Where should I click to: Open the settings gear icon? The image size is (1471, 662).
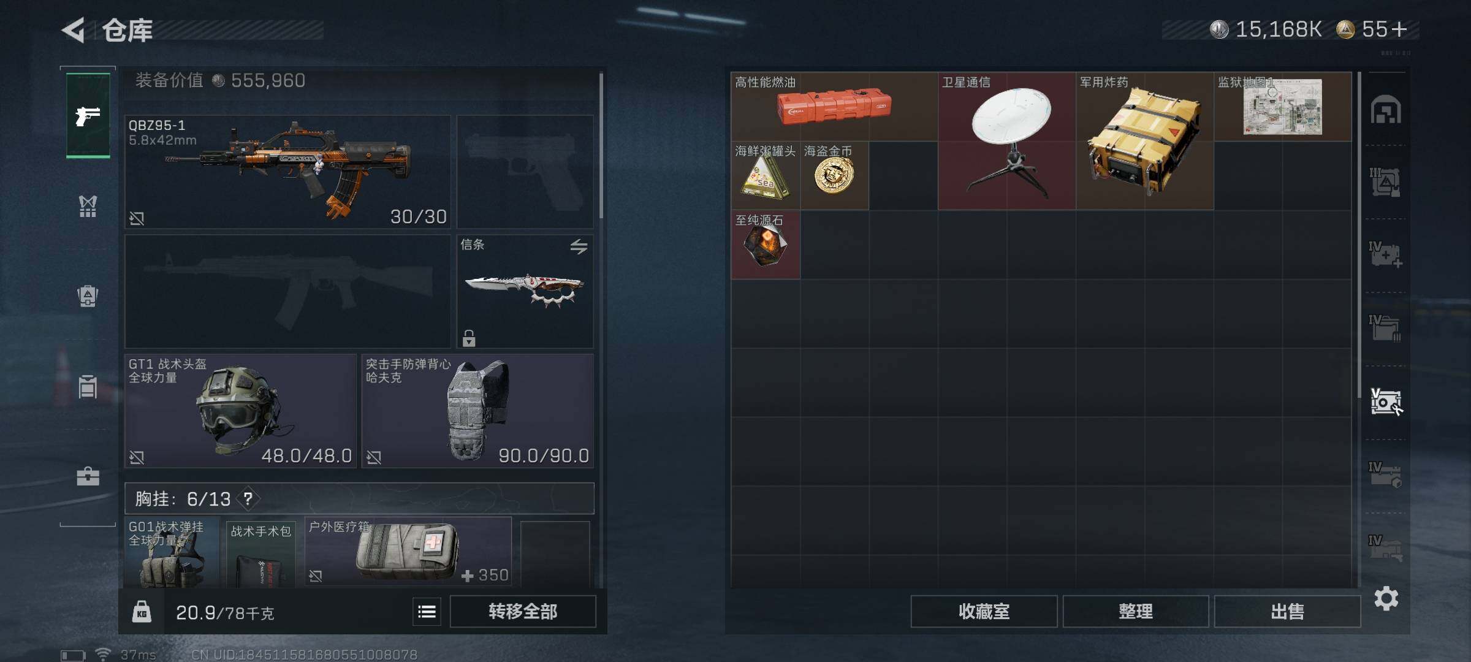point(1386,598)
